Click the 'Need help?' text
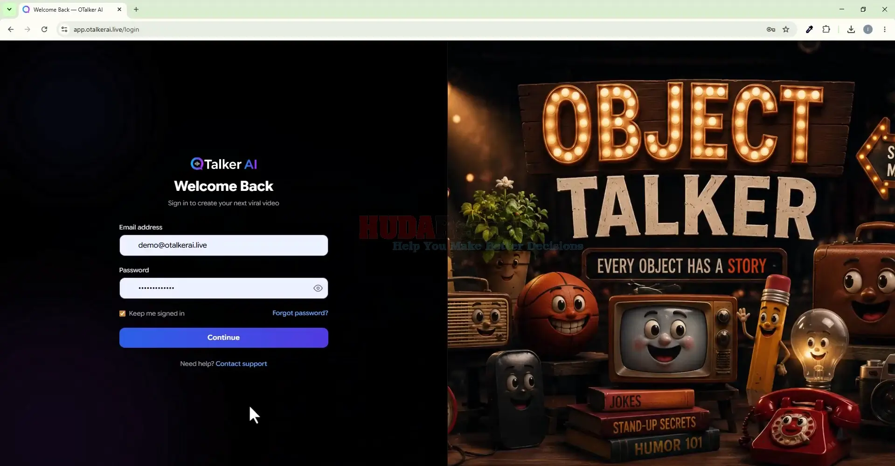The height and width of the screenshot is (466, 895). click(x=197, y=364)
